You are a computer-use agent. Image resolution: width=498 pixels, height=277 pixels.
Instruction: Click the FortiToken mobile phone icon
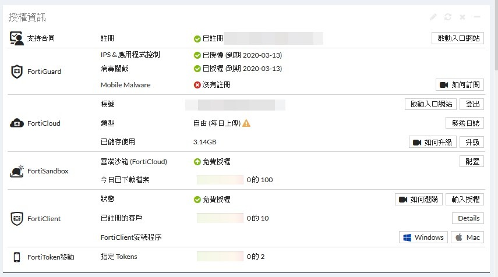17,257
